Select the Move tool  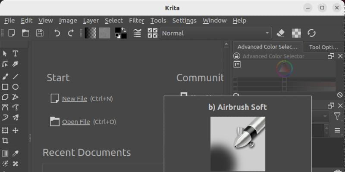click(x=15, y=130)
